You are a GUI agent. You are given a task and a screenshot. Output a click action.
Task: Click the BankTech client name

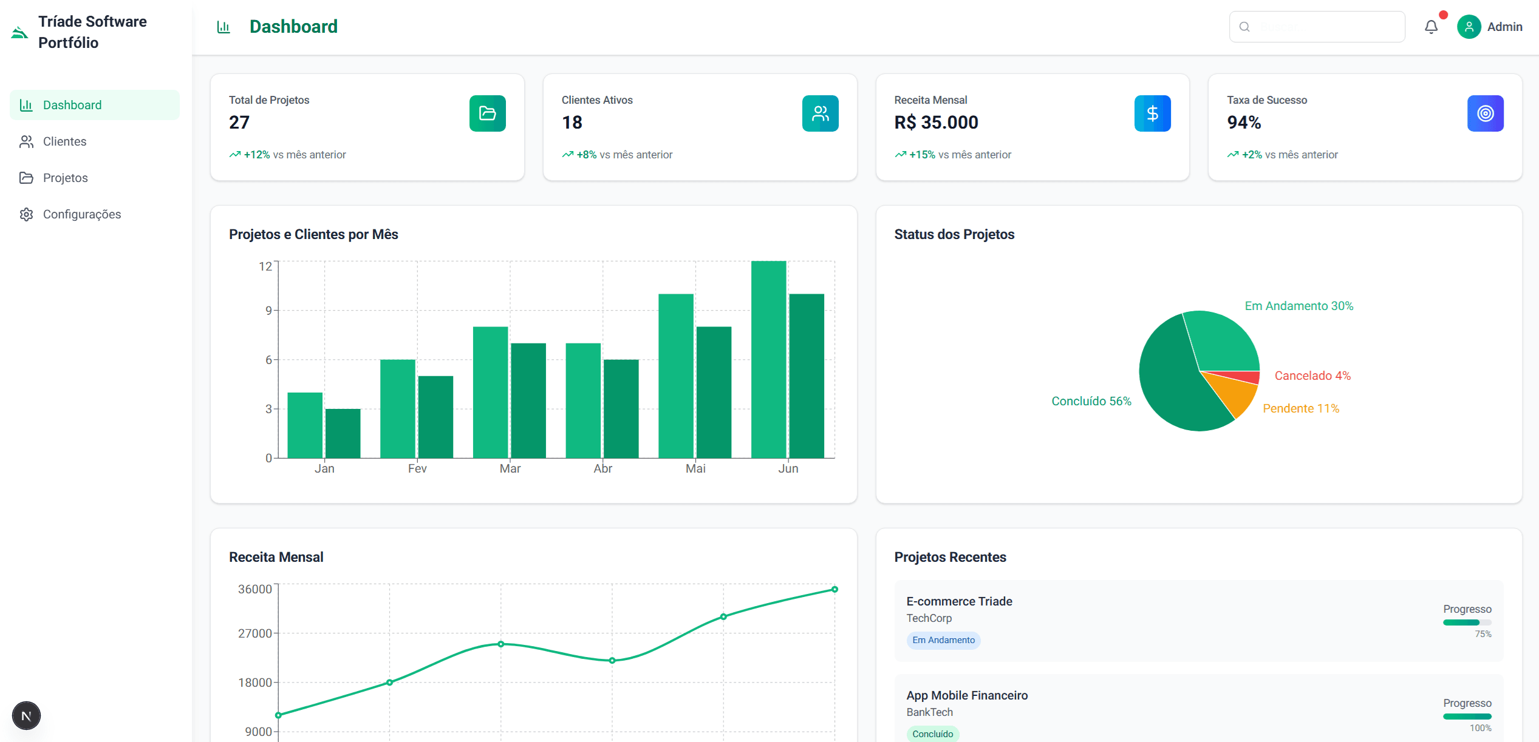pyautogui.click(x=929, y=712)
